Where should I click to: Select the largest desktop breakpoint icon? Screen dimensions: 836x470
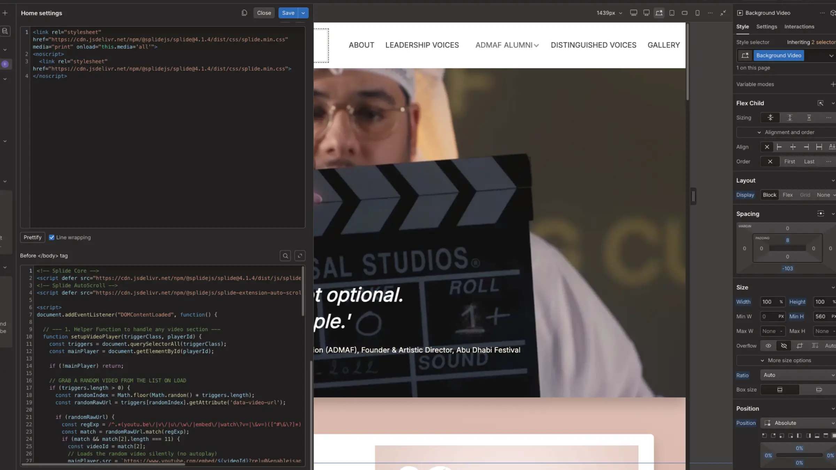point(634,13)
